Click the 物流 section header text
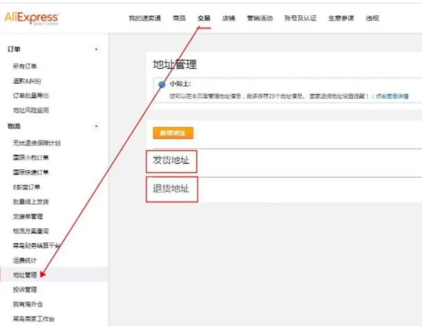This screenshot has height=331, width=422. [14, 126]
